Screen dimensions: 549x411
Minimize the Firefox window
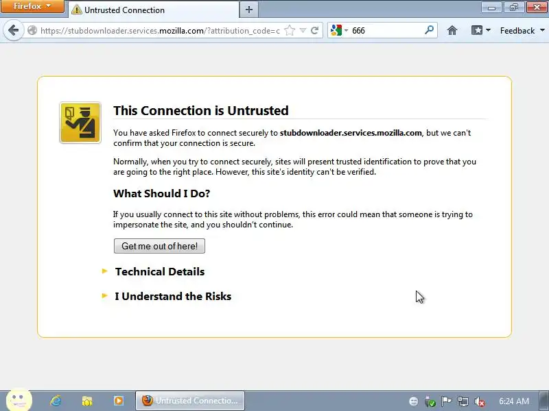click(491, 7)
